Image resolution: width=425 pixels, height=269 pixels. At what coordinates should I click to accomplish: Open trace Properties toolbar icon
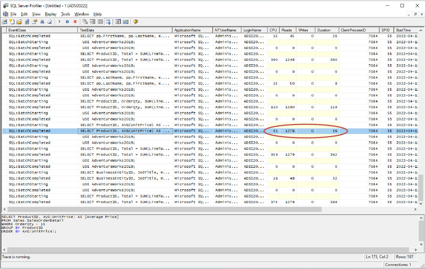tap(34, 22)
